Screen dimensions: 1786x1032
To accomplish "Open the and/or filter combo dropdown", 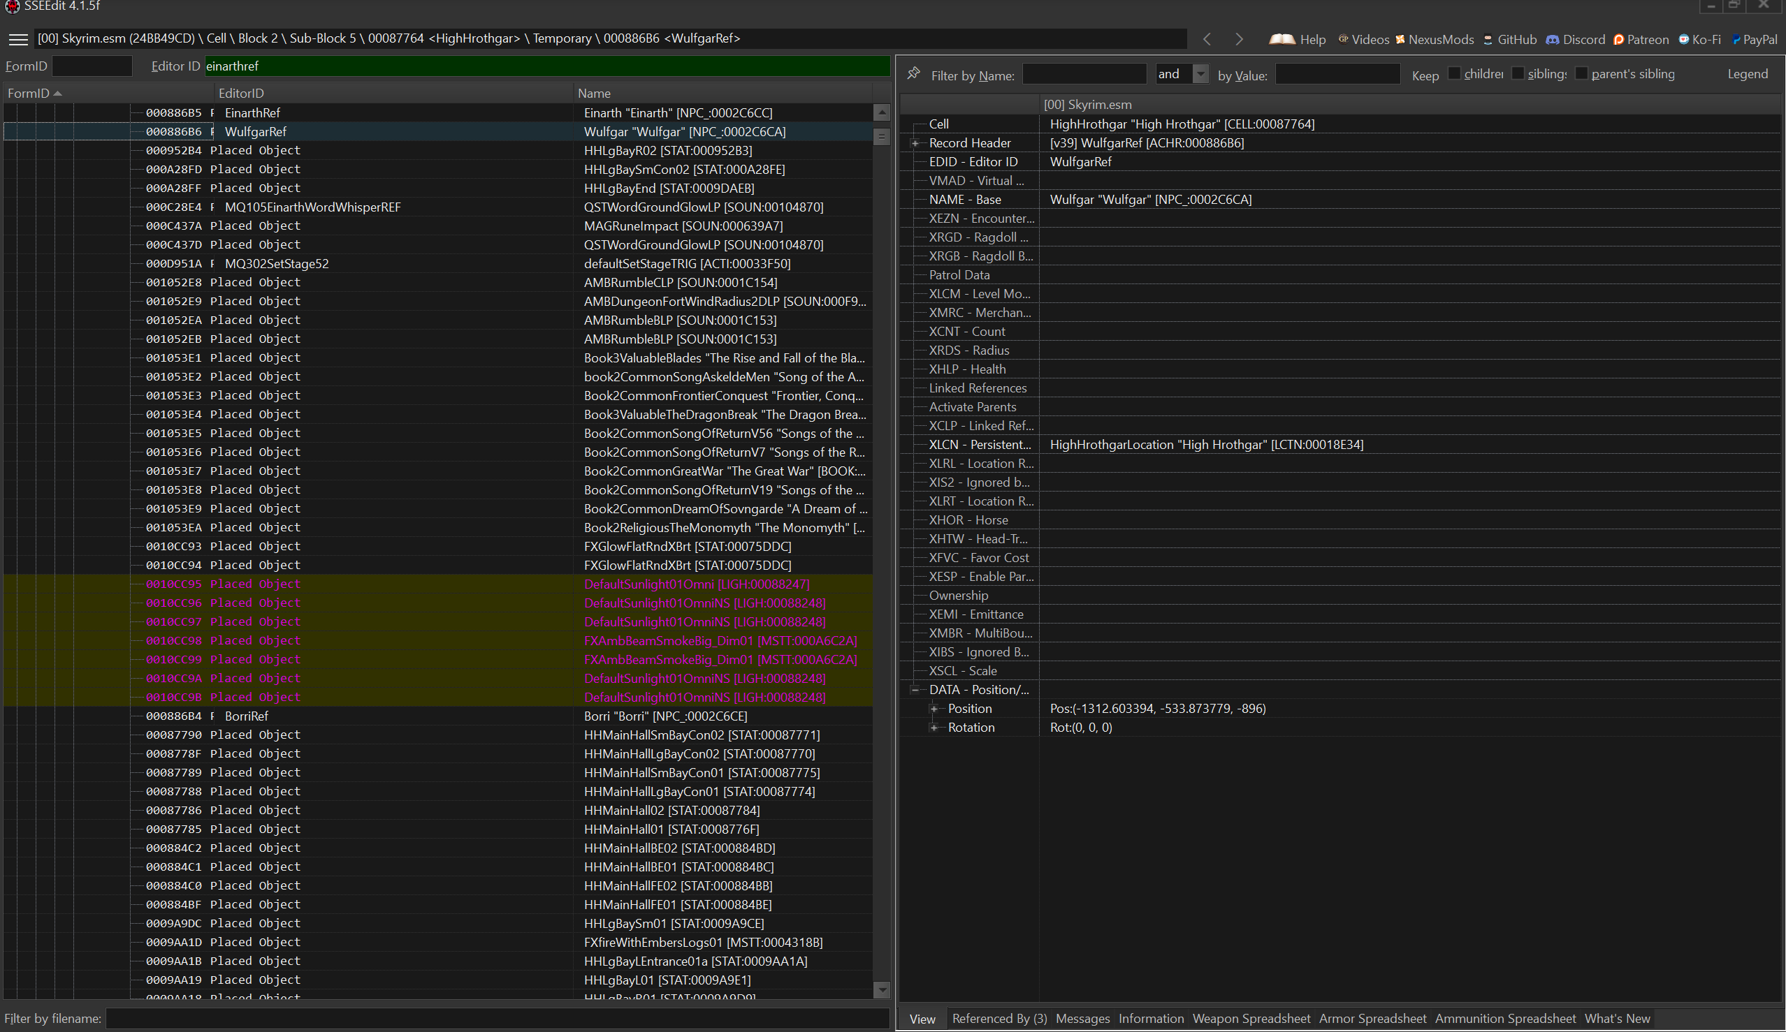I will (1200, 73).
